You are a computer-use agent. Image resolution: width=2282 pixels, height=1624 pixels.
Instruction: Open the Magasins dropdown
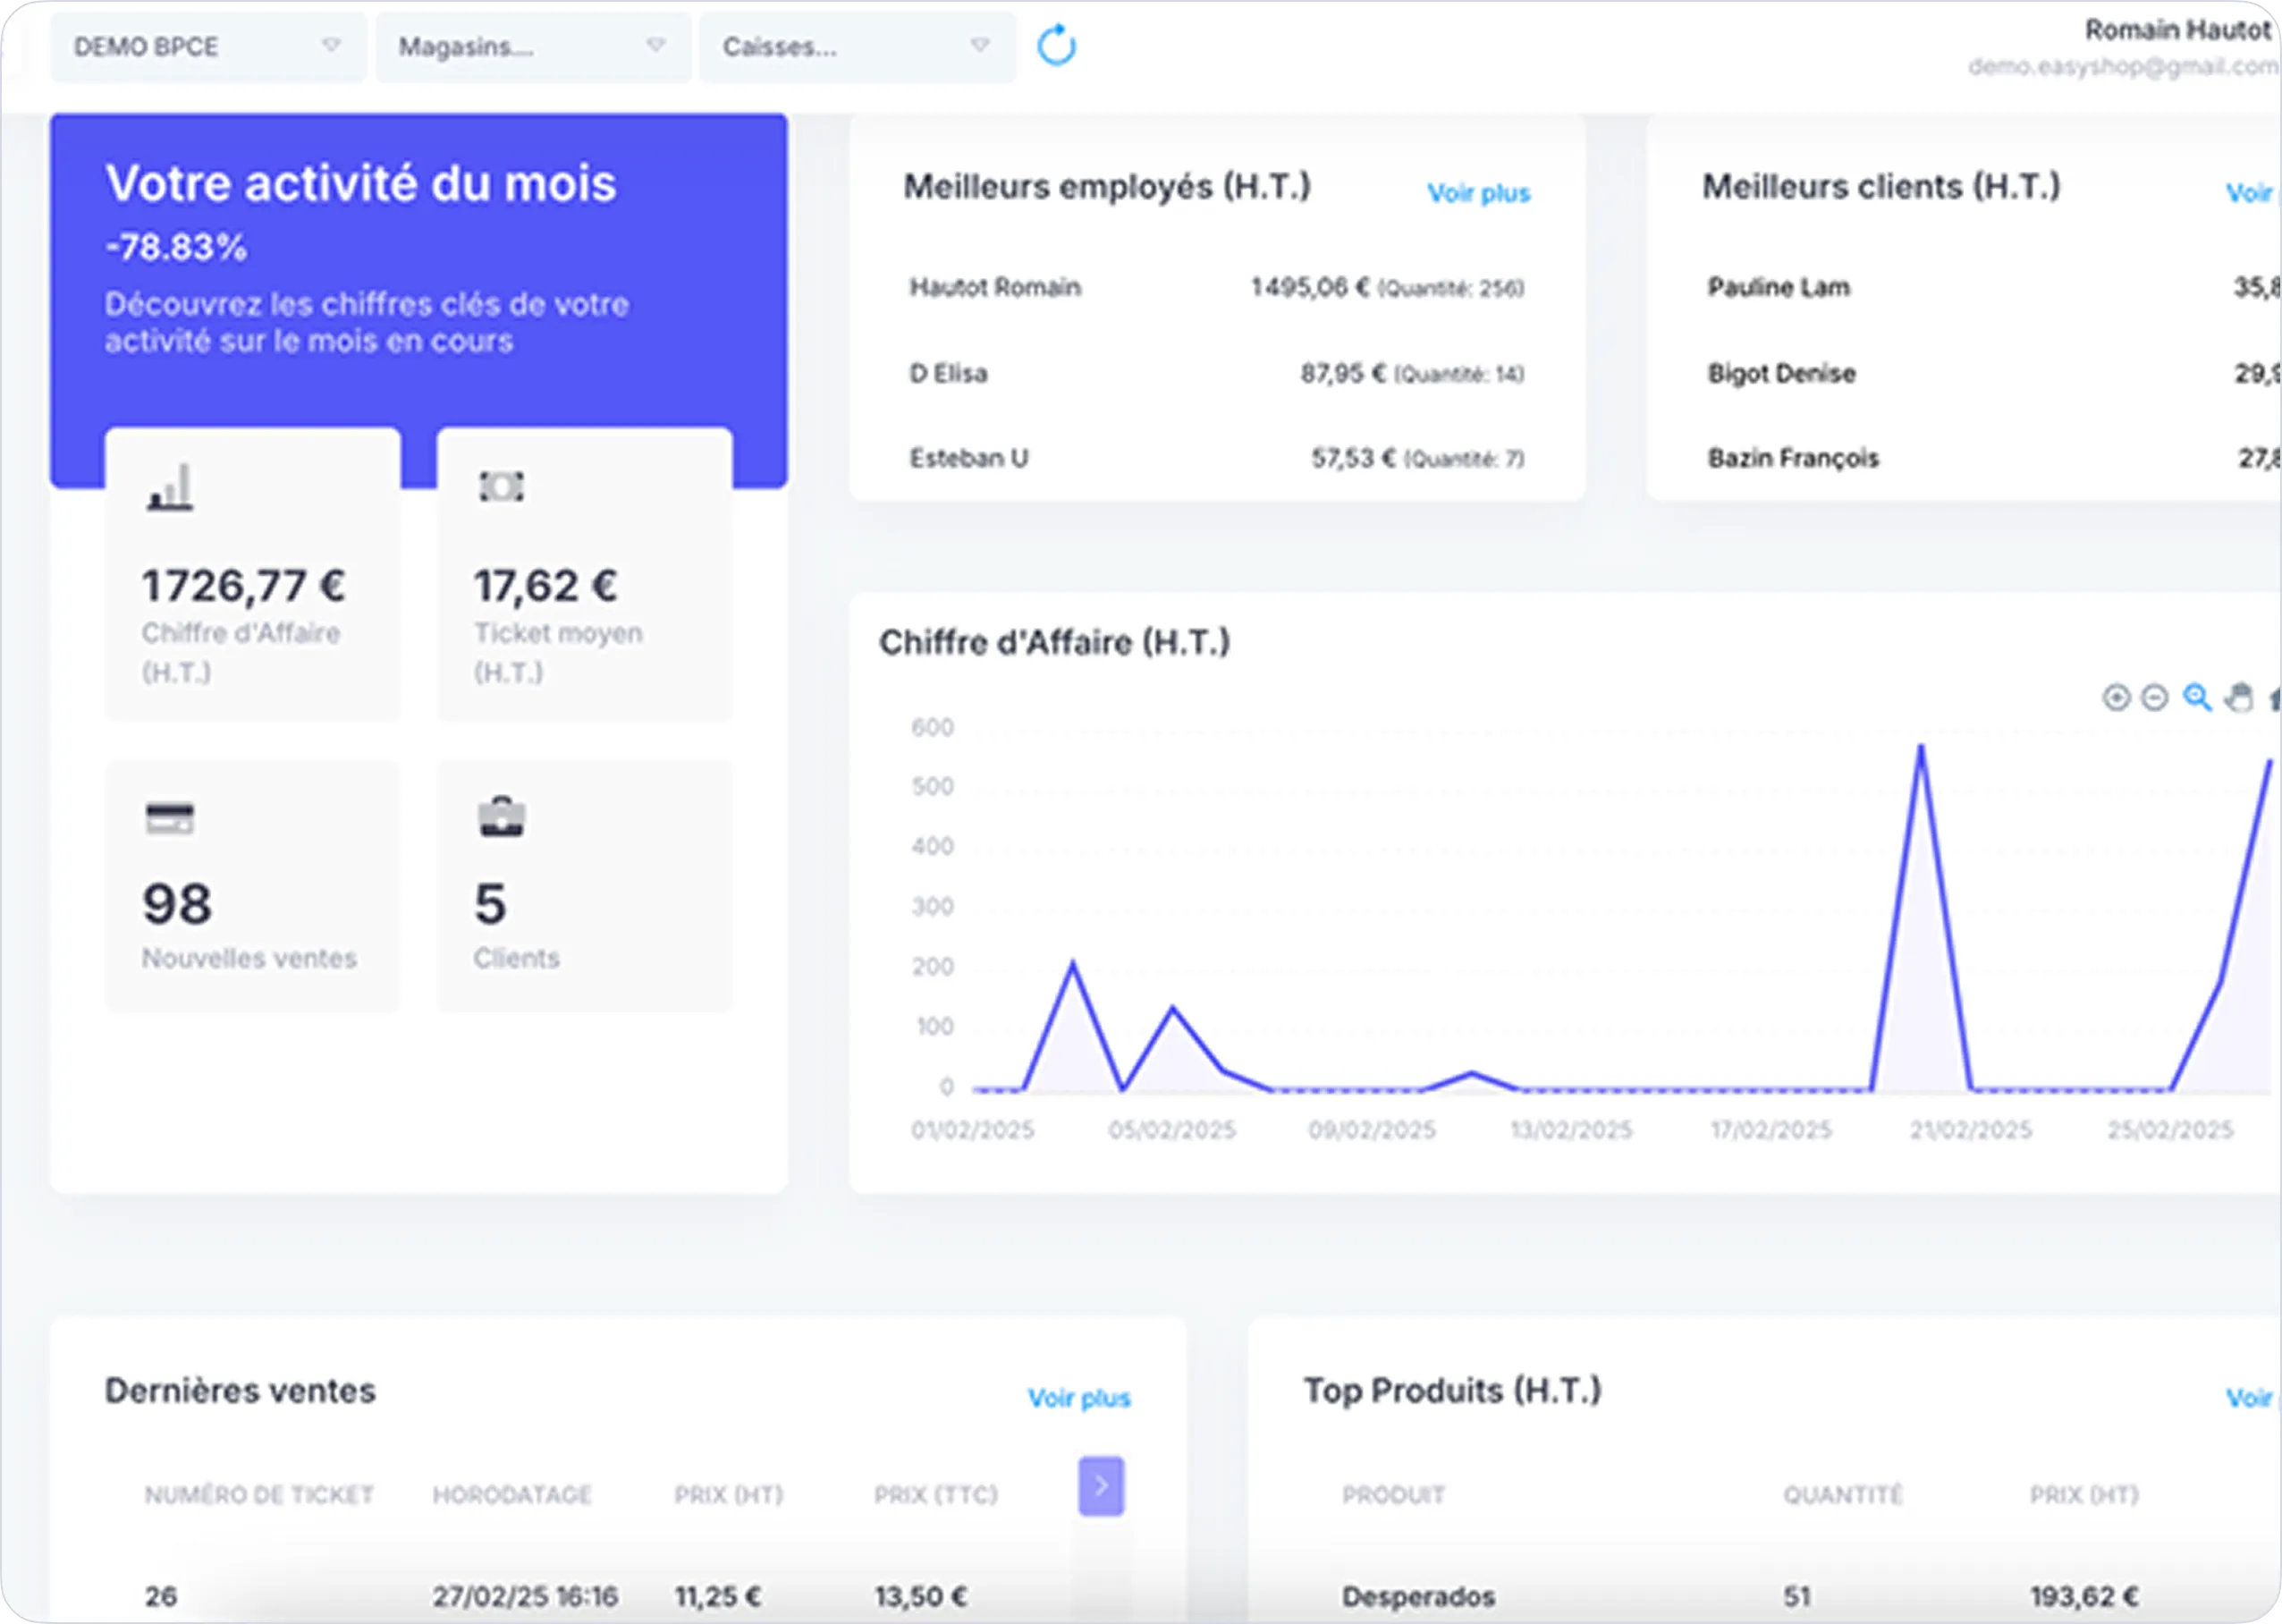(x=533, y=46)
